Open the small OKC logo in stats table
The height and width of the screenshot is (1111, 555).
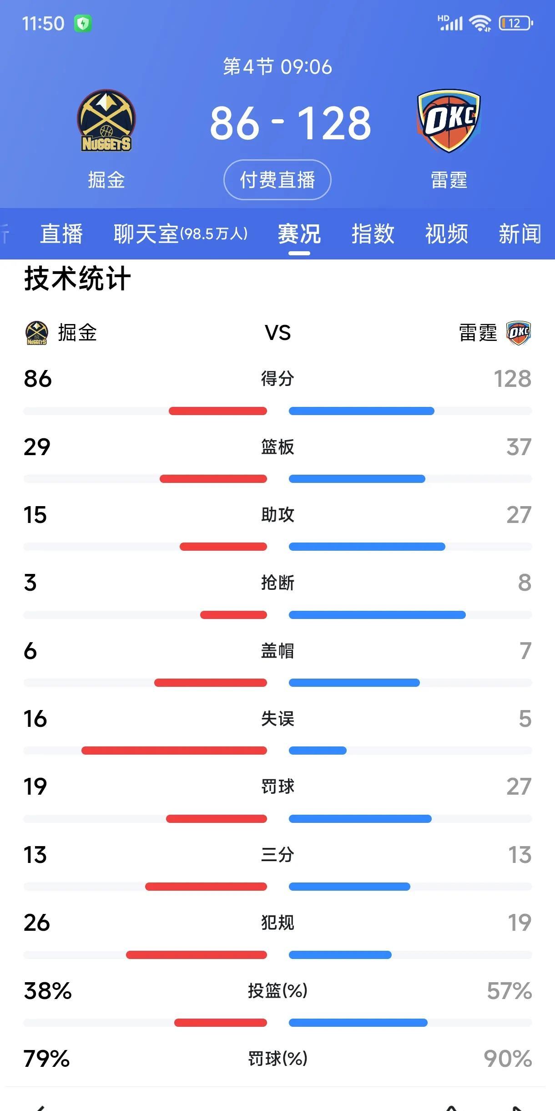519,333
